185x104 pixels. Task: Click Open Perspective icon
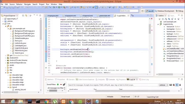(143, 11)
